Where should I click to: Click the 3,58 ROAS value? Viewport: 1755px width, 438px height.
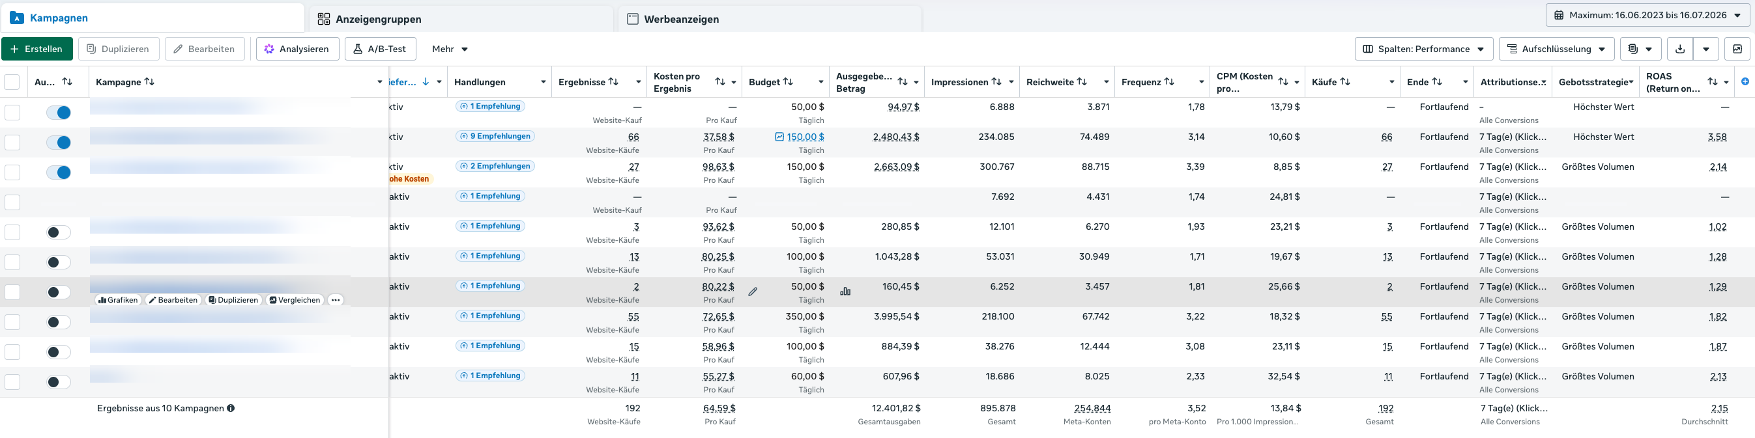[x=1718, y=137]
